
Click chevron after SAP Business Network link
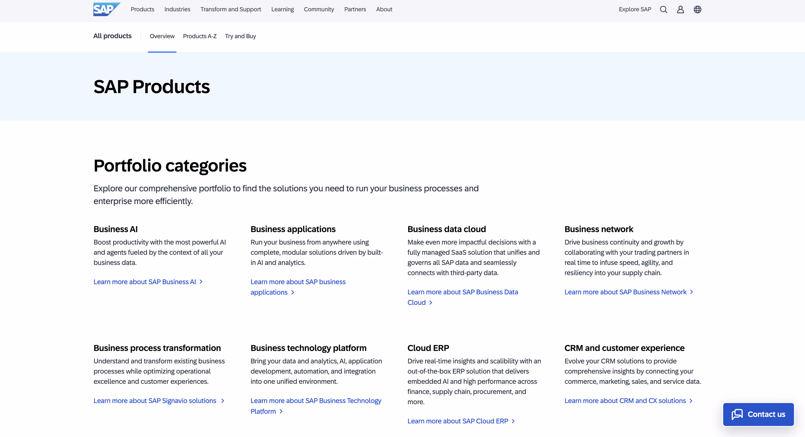coord(691,292)
